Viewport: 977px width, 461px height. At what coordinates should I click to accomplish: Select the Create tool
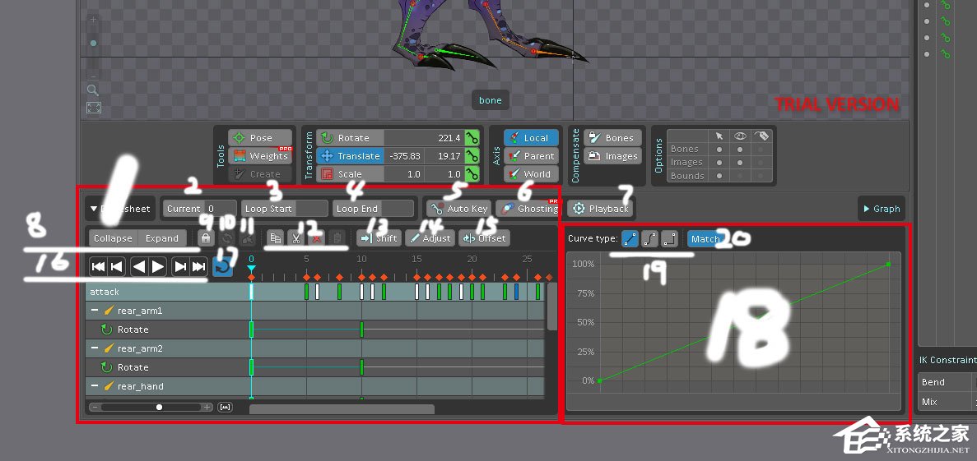[x=260, y=173]
